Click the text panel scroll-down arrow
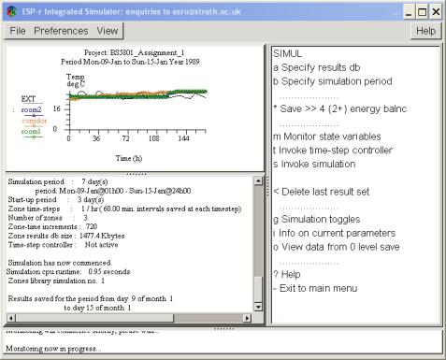 [258, 307]
